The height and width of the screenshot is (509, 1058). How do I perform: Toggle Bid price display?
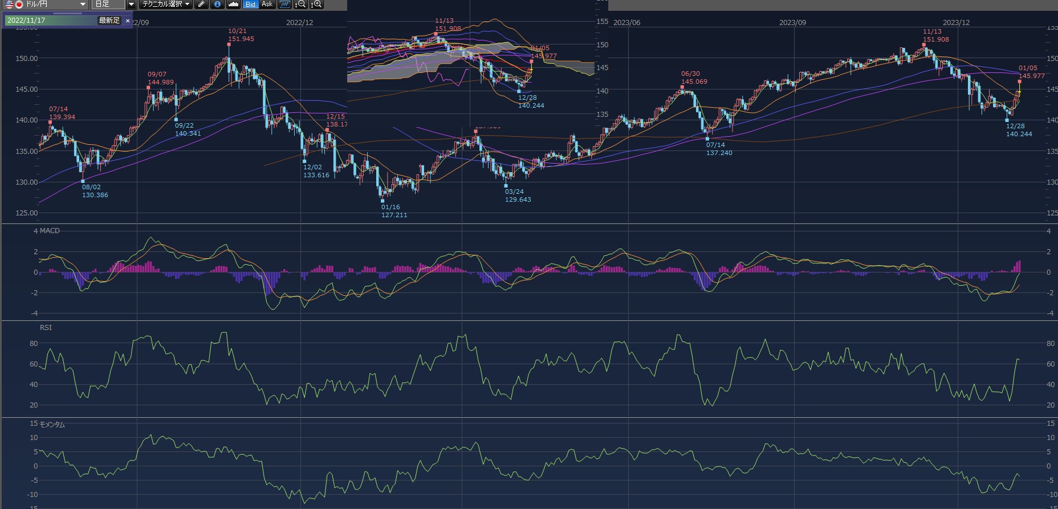click(x=250, y=4)
